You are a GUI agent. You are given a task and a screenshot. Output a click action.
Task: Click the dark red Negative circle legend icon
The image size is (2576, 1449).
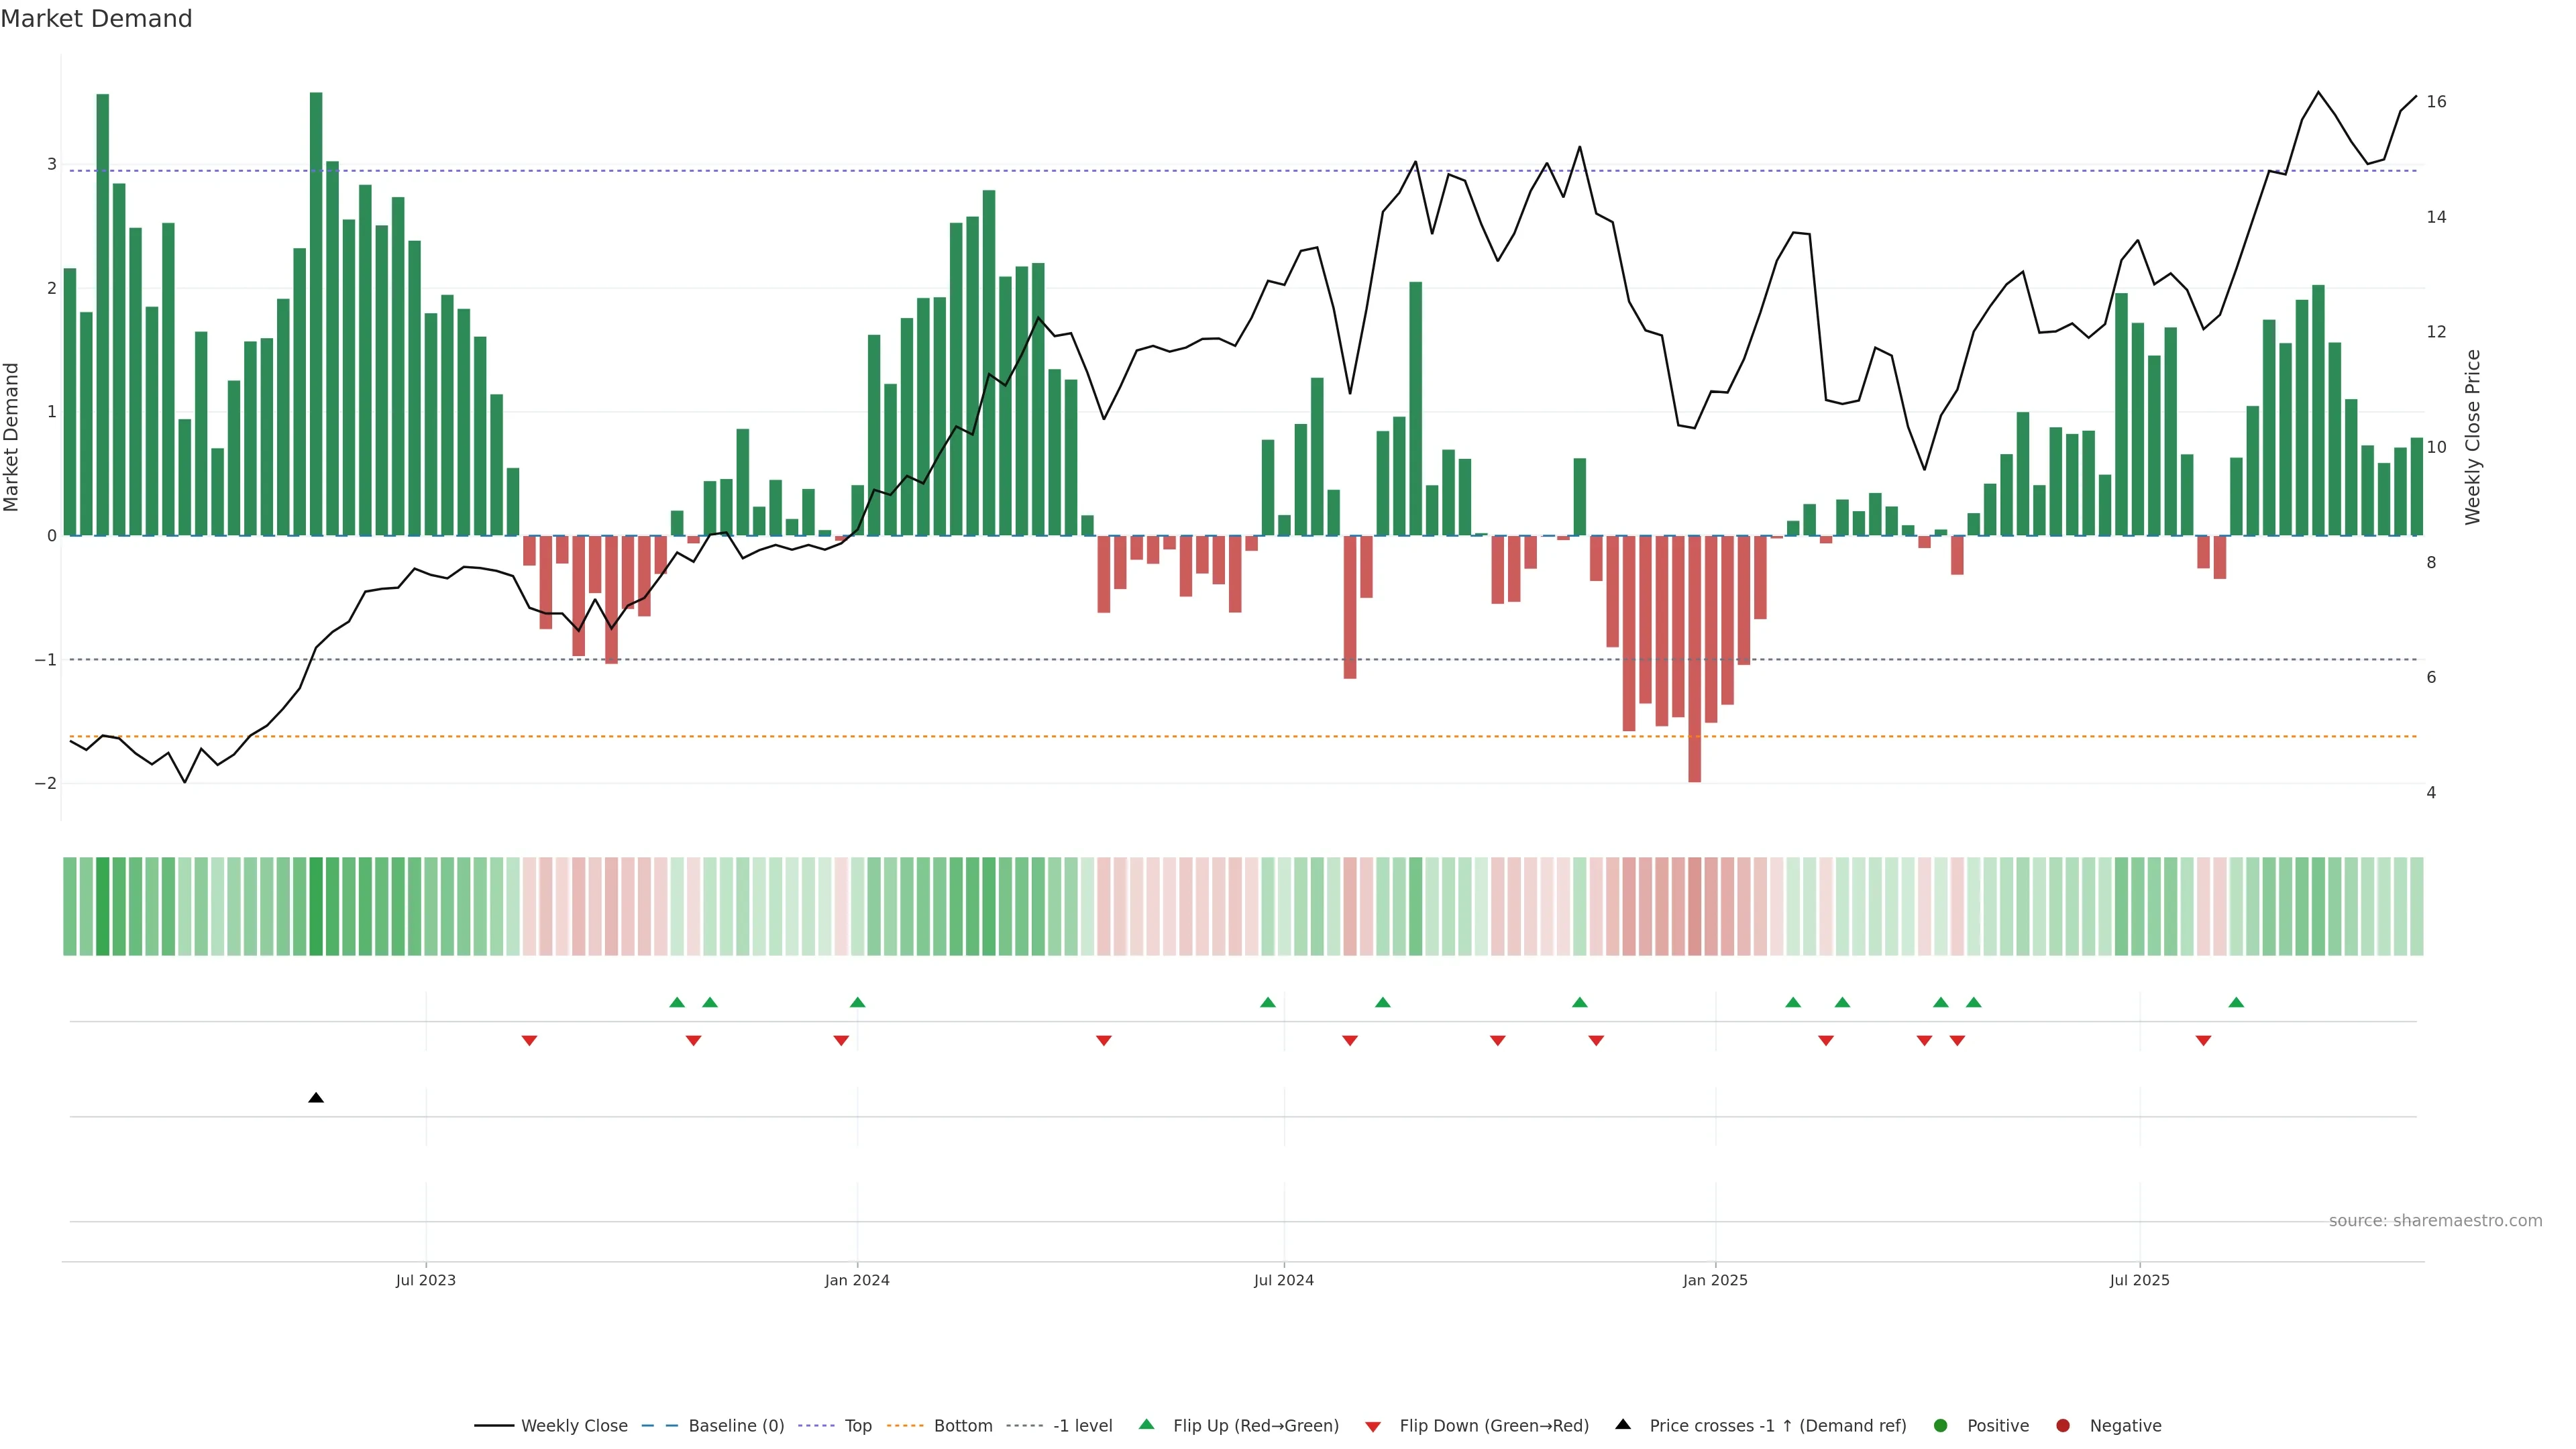pyautogui.click(x=2063, y=1426)
